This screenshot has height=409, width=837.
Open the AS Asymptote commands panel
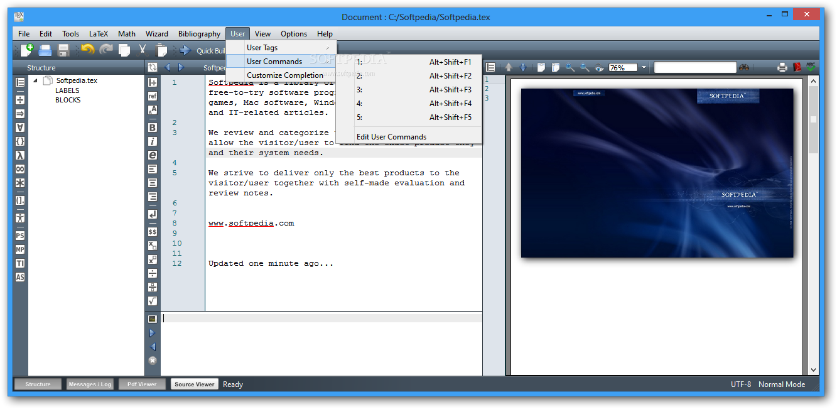(x=20, y=277)
